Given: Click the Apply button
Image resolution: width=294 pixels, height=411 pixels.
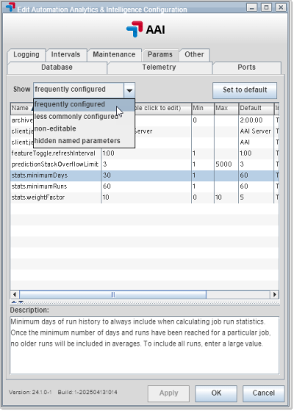Looking at the screenshot, I should pos(168,393).
